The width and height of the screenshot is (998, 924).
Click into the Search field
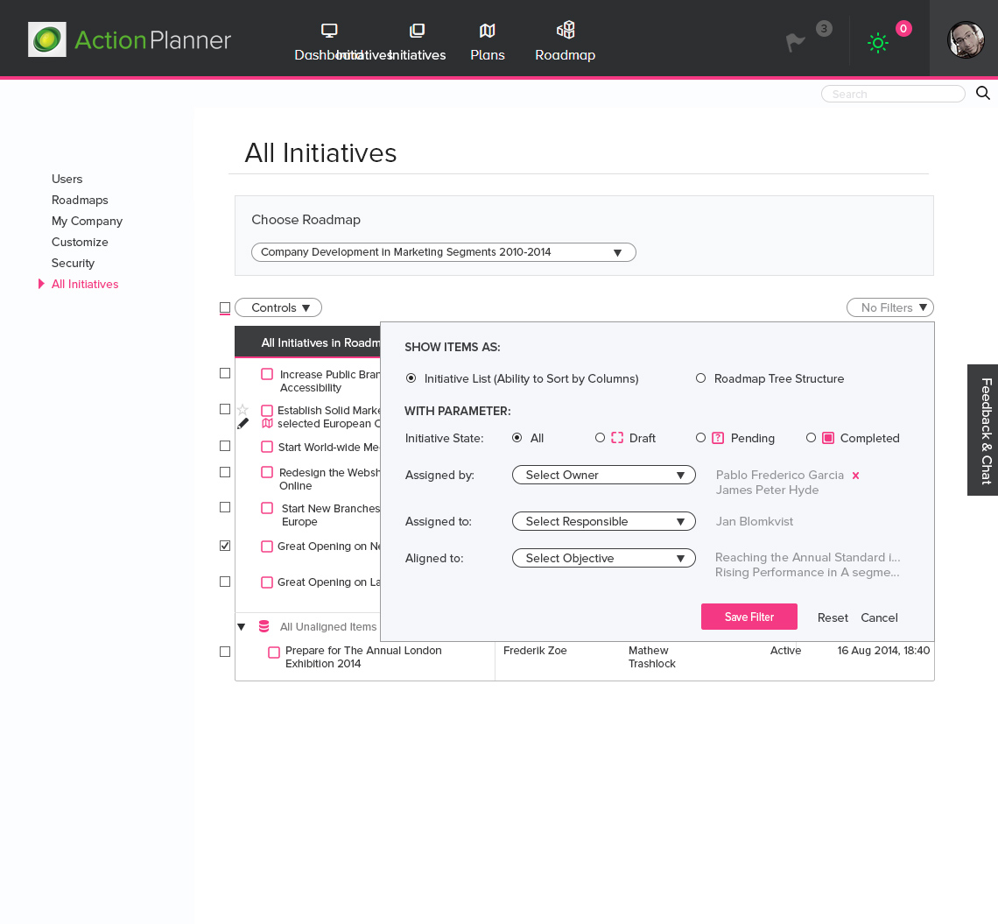pos(892,94)
